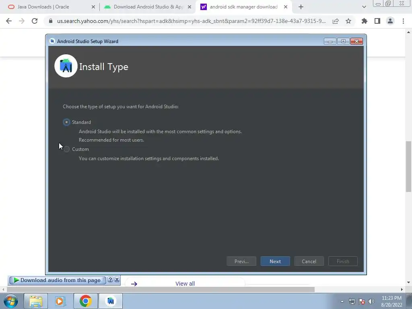Click the scroll down arrow on the page scrollbar
The height and width of the screenshot is (309, 412).
[408, 283]
